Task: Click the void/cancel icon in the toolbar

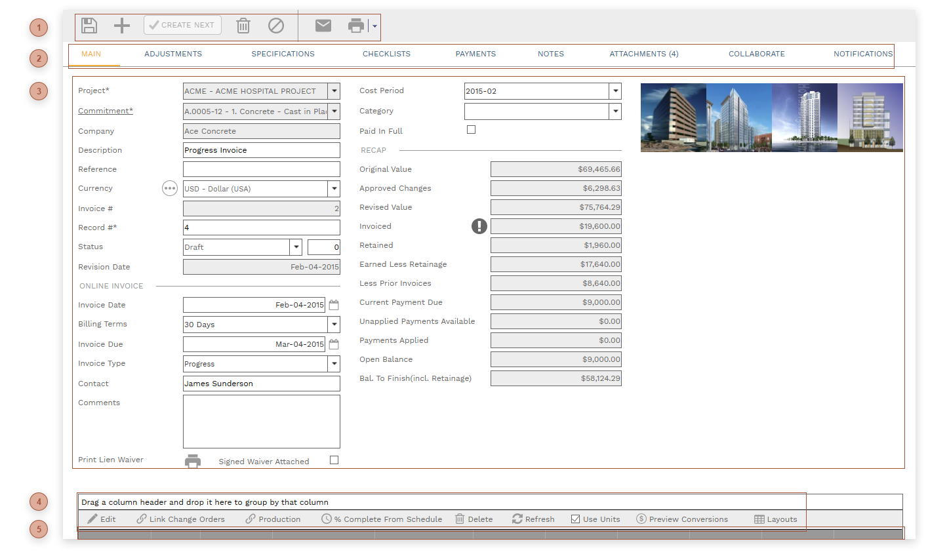Action: click(x=275, y=26)
